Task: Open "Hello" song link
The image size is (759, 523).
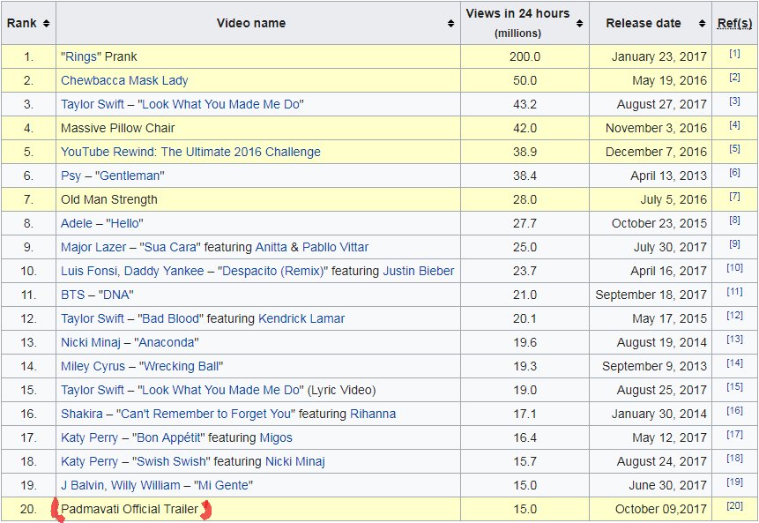Action: (124, 223)
